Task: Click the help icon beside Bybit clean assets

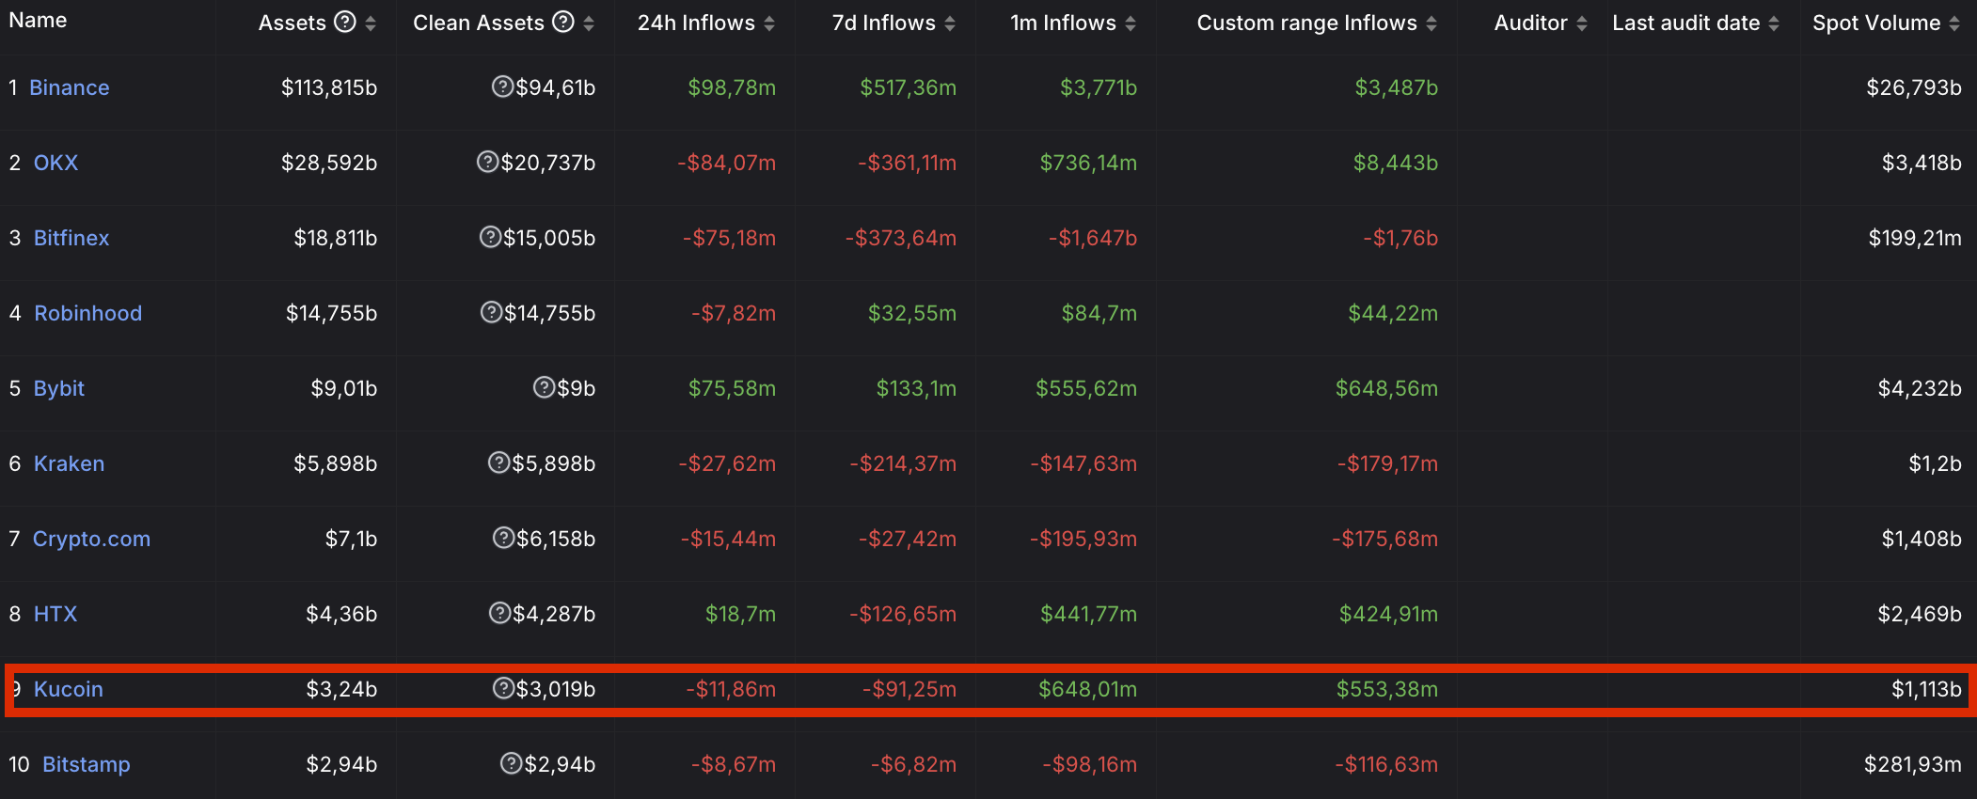Action: pos(544,387)
